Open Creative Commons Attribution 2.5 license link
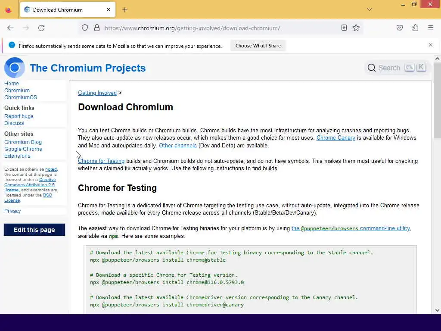Screen dimensions: 441x331 tap(30, 184)
